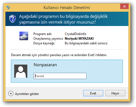Click the Ayrıntıları göster label

(27, 94)
